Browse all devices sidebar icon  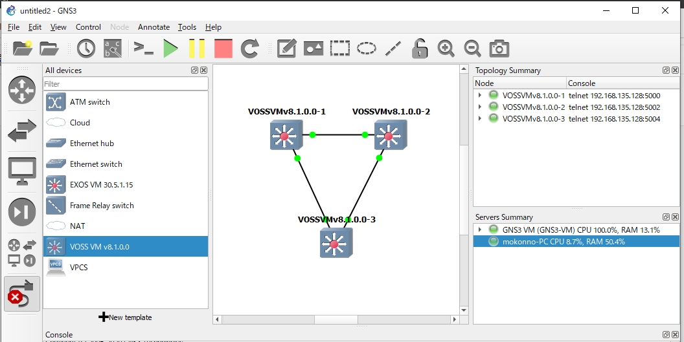[22, 253]
